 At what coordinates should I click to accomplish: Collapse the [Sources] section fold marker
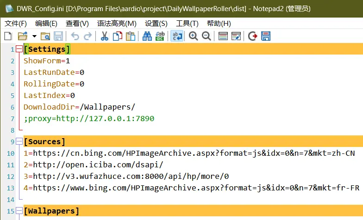(x=19, y=141)
